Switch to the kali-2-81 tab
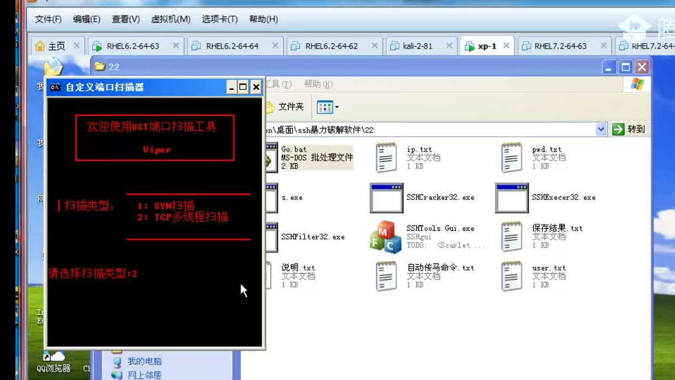This screenshot has width=675, height=380. pyautogui.click(x=417, y=46)
